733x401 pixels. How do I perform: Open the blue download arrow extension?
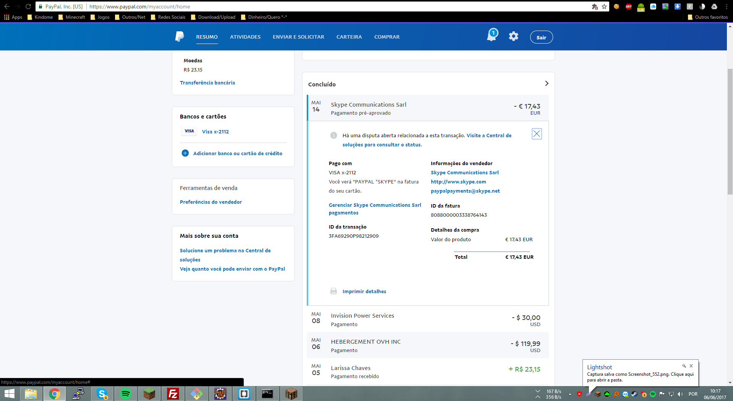point(678,6)
